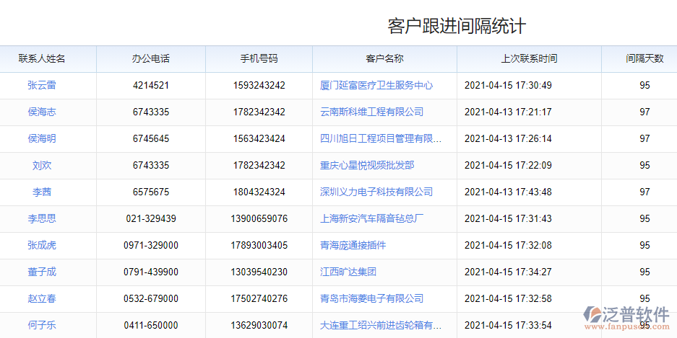Sort by 上次联系时间 column header
The height and width of the screenshot is (338, 677).
[x=529, y=58]
